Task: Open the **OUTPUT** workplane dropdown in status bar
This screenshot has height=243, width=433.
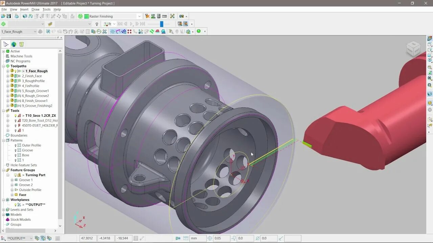Action: 31,238
